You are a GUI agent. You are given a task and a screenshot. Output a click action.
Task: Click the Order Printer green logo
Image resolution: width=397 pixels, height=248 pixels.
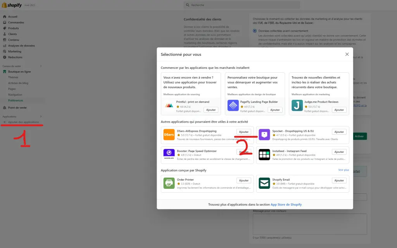pos(169,183)
